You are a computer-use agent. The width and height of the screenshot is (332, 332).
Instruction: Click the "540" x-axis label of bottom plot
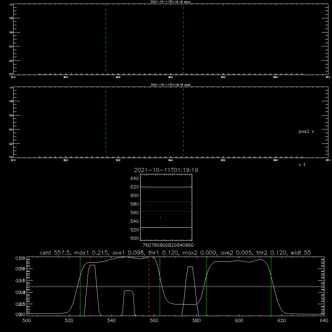[112, 321]
